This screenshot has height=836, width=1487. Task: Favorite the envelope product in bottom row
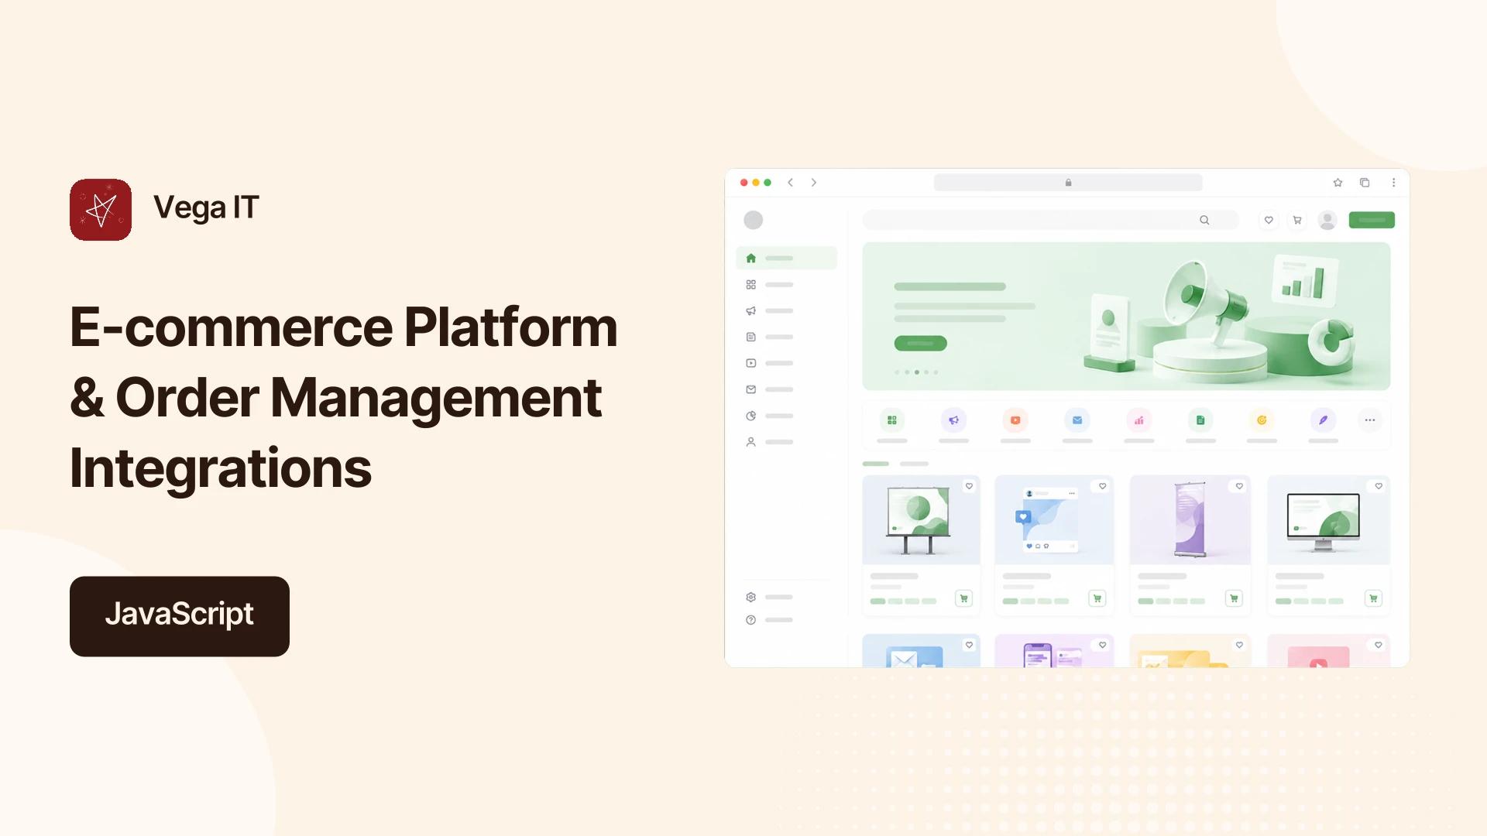[969, 645]
